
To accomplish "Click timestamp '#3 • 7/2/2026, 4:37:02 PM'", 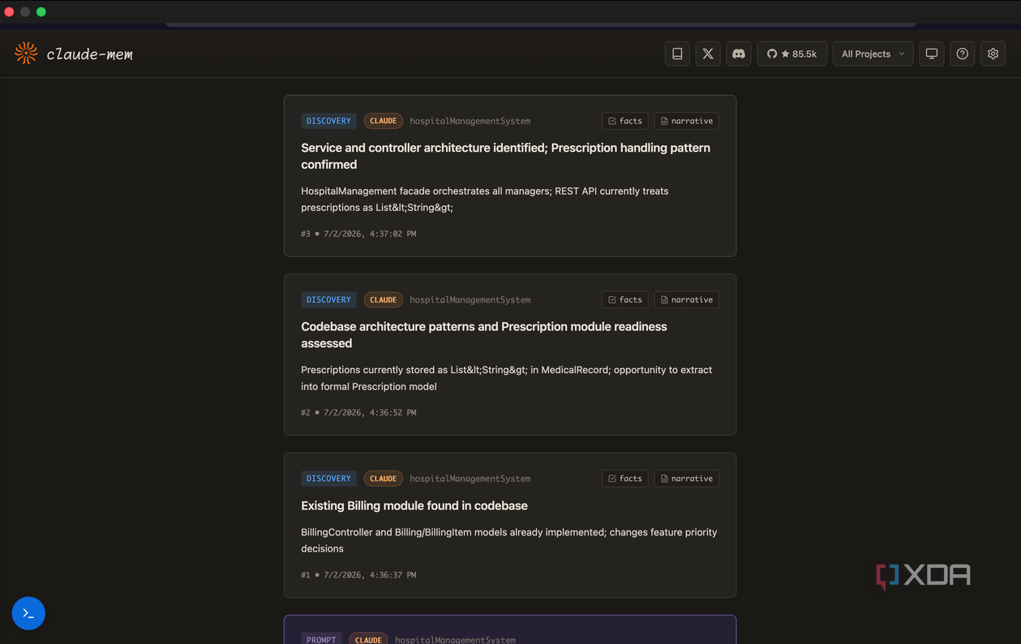I will tap(358, 234).
